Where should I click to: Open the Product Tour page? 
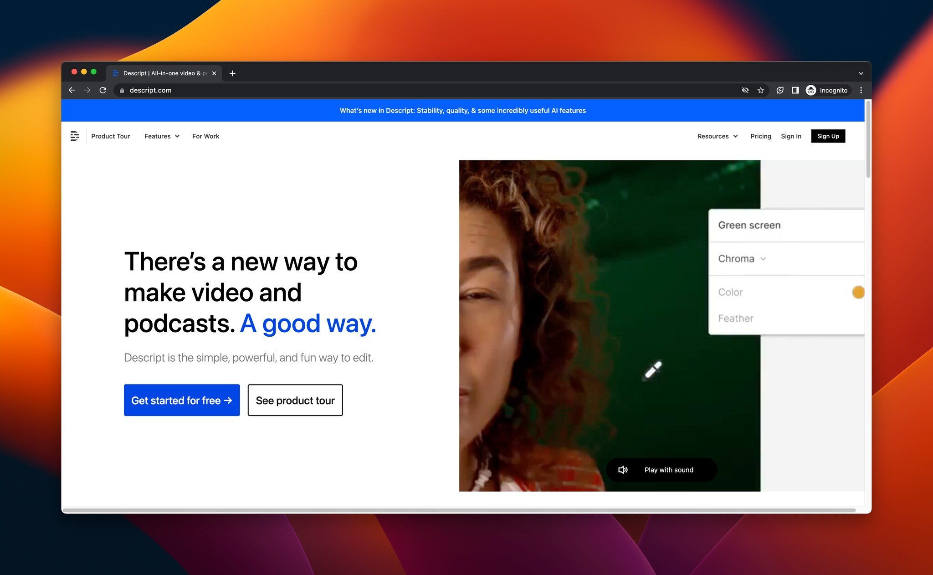click(110, 136)
